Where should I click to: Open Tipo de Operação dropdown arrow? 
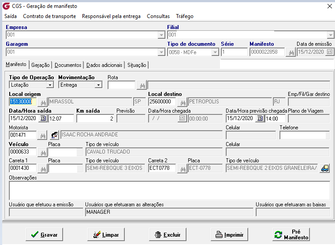click(x=50, y=85)
